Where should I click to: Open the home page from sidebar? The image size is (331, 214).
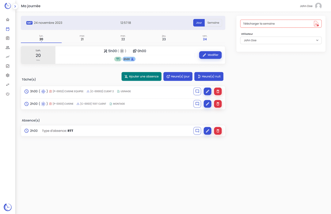[8, 20]
